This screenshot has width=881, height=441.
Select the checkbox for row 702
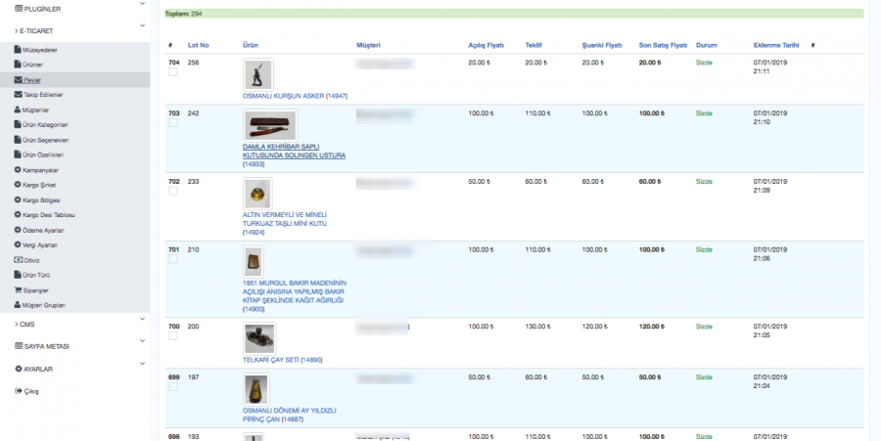[x=173, y=192]
